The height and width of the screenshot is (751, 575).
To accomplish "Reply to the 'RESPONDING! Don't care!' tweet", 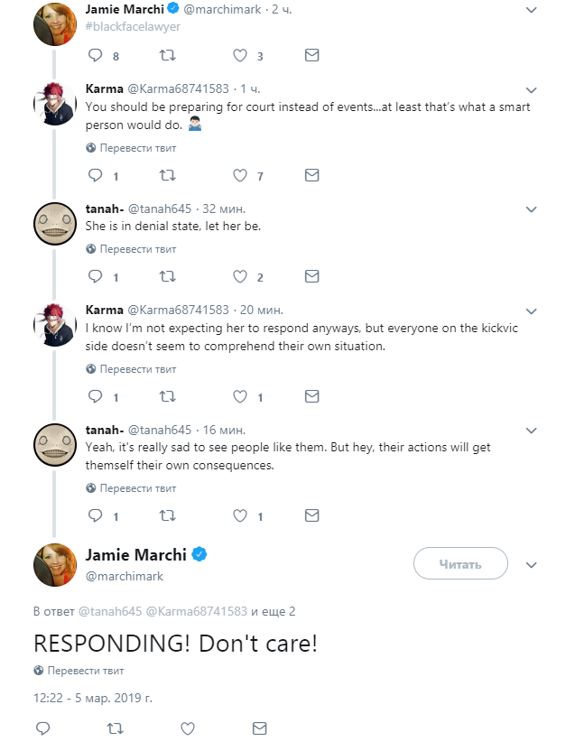I will point(43,728).
